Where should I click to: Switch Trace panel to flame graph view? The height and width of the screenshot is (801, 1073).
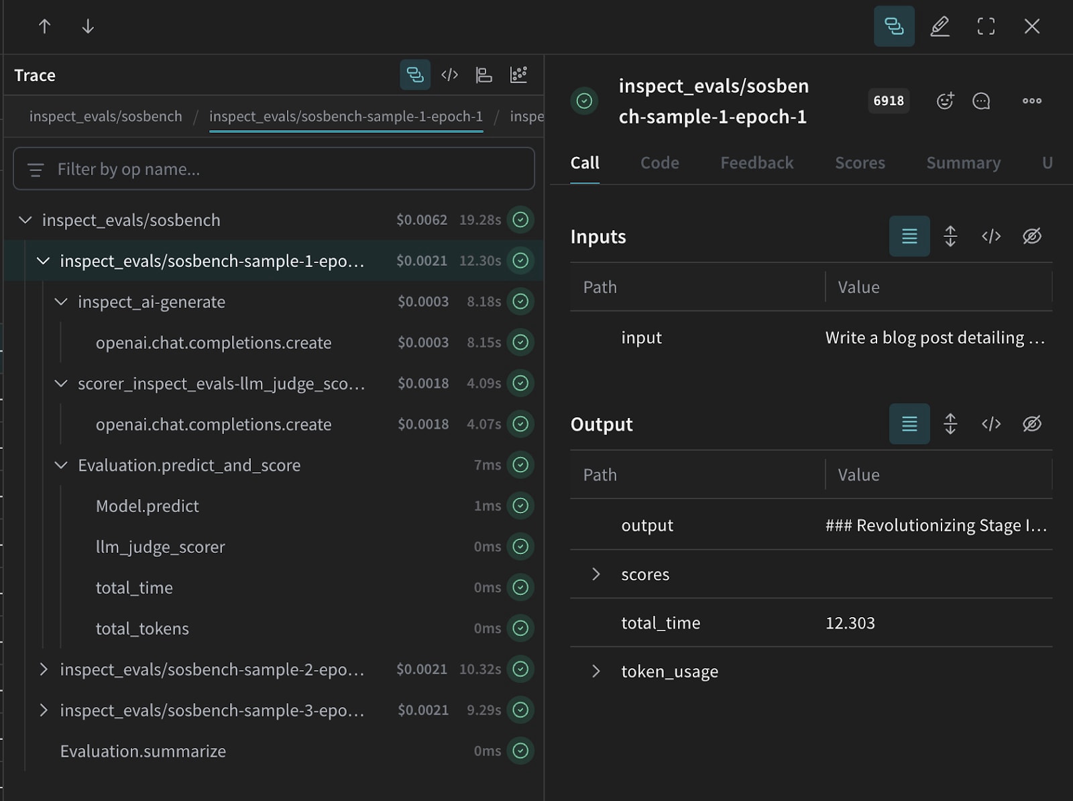click(484, 74)
